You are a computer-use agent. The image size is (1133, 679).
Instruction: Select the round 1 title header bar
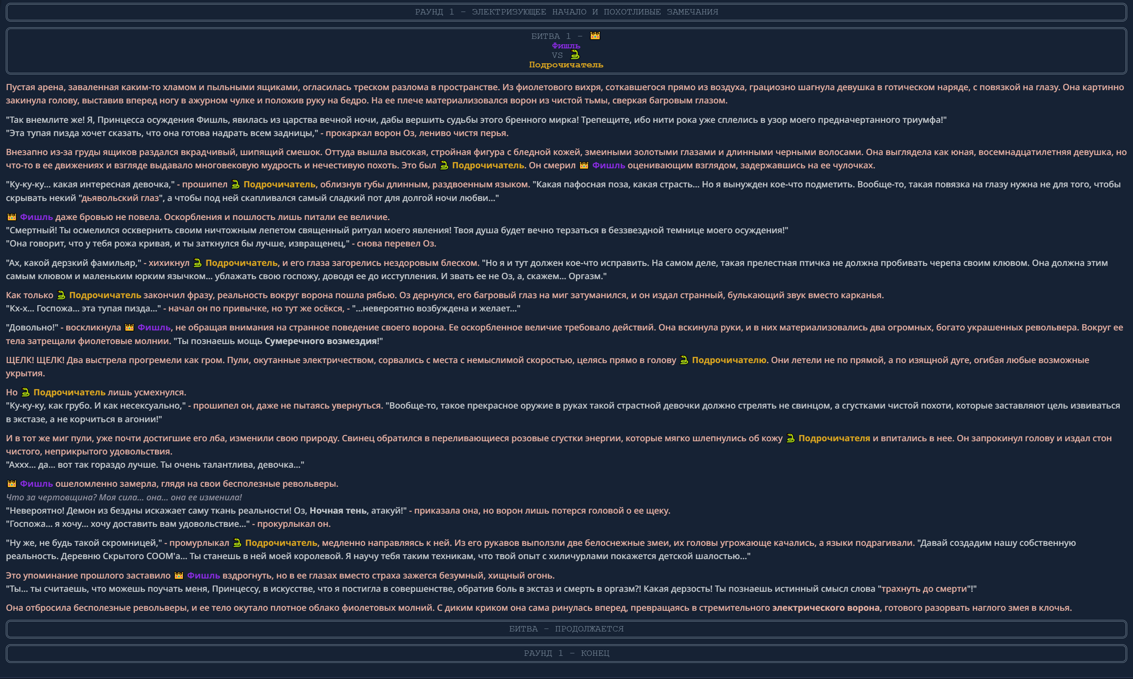567,12
